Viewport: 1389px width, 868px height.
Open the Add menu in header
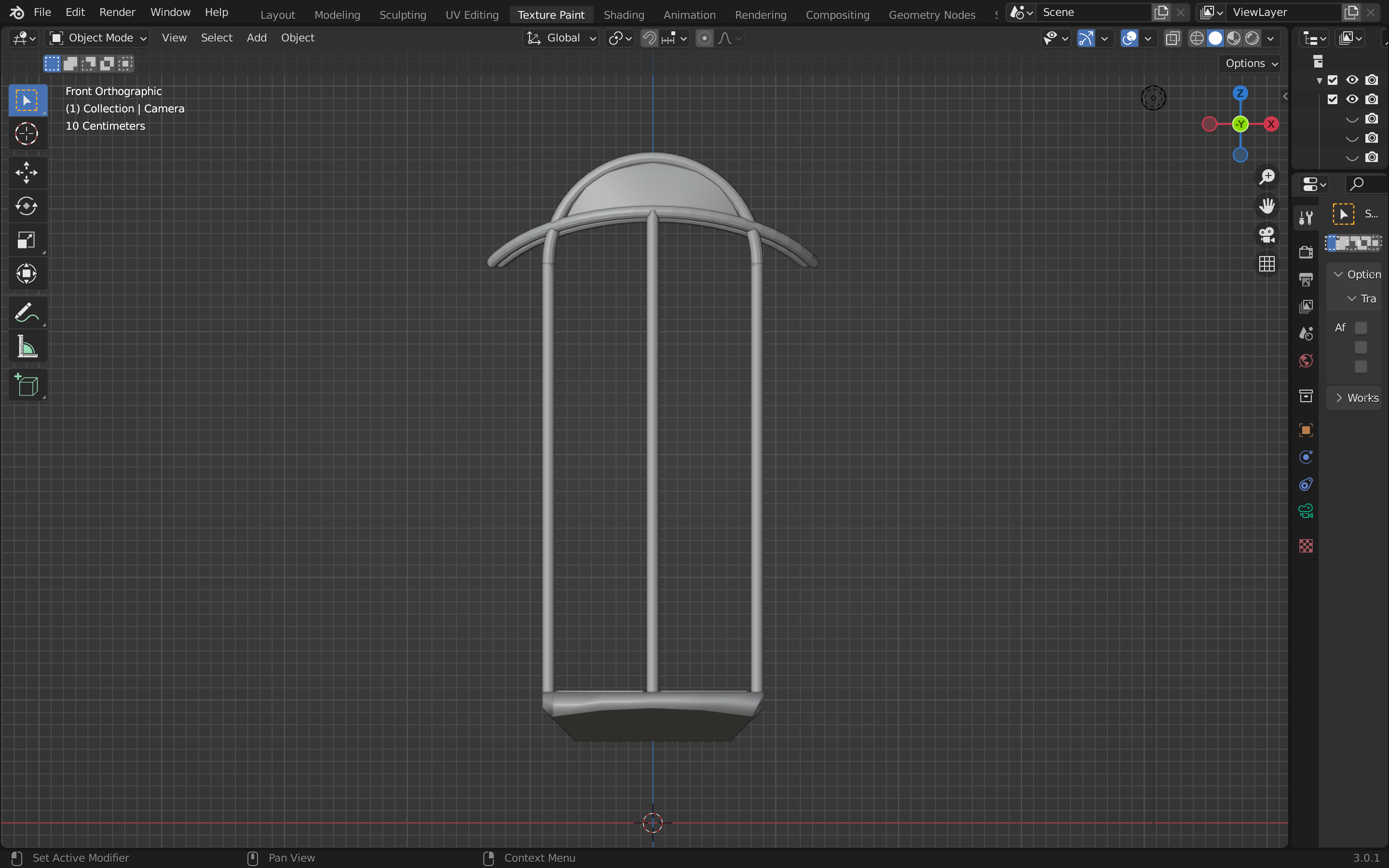tap(257, 38)
